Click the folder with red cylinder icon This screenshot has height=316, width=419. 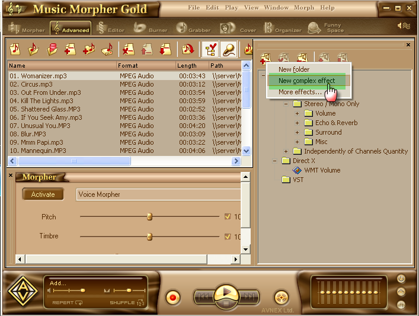click(52, 49)
